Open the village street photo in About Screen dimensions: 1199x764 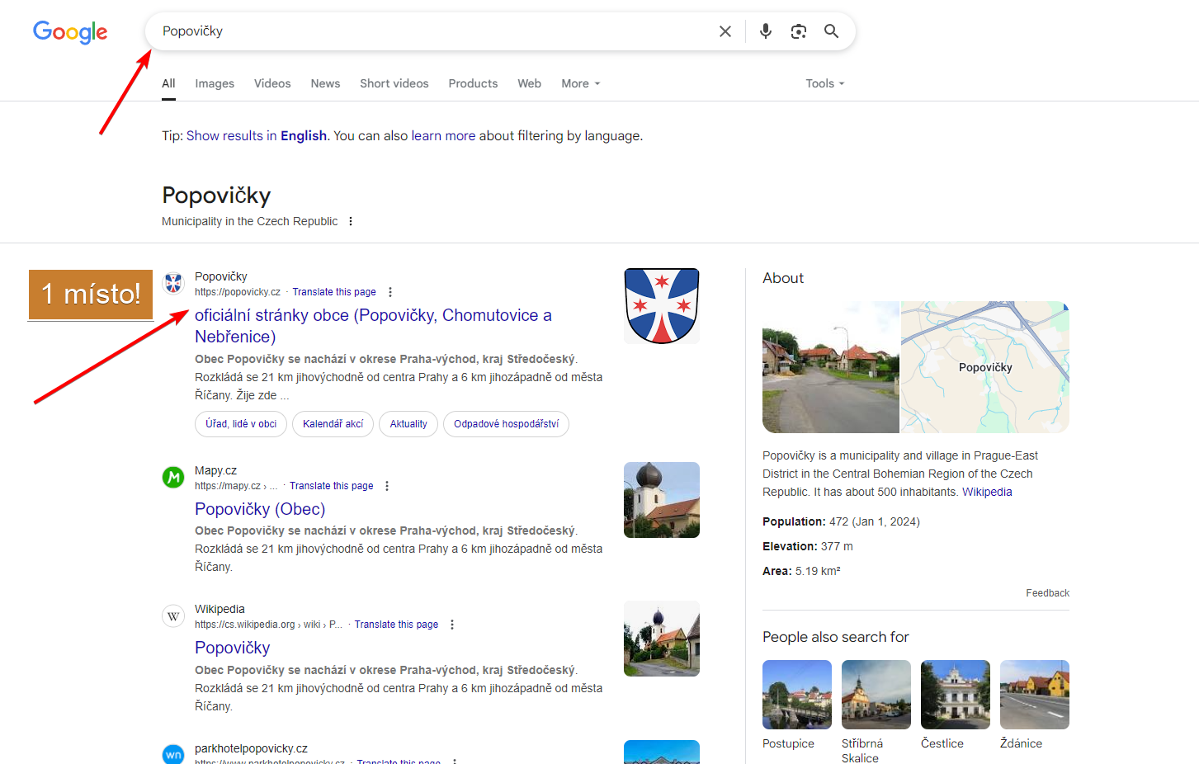click(831, 367)
